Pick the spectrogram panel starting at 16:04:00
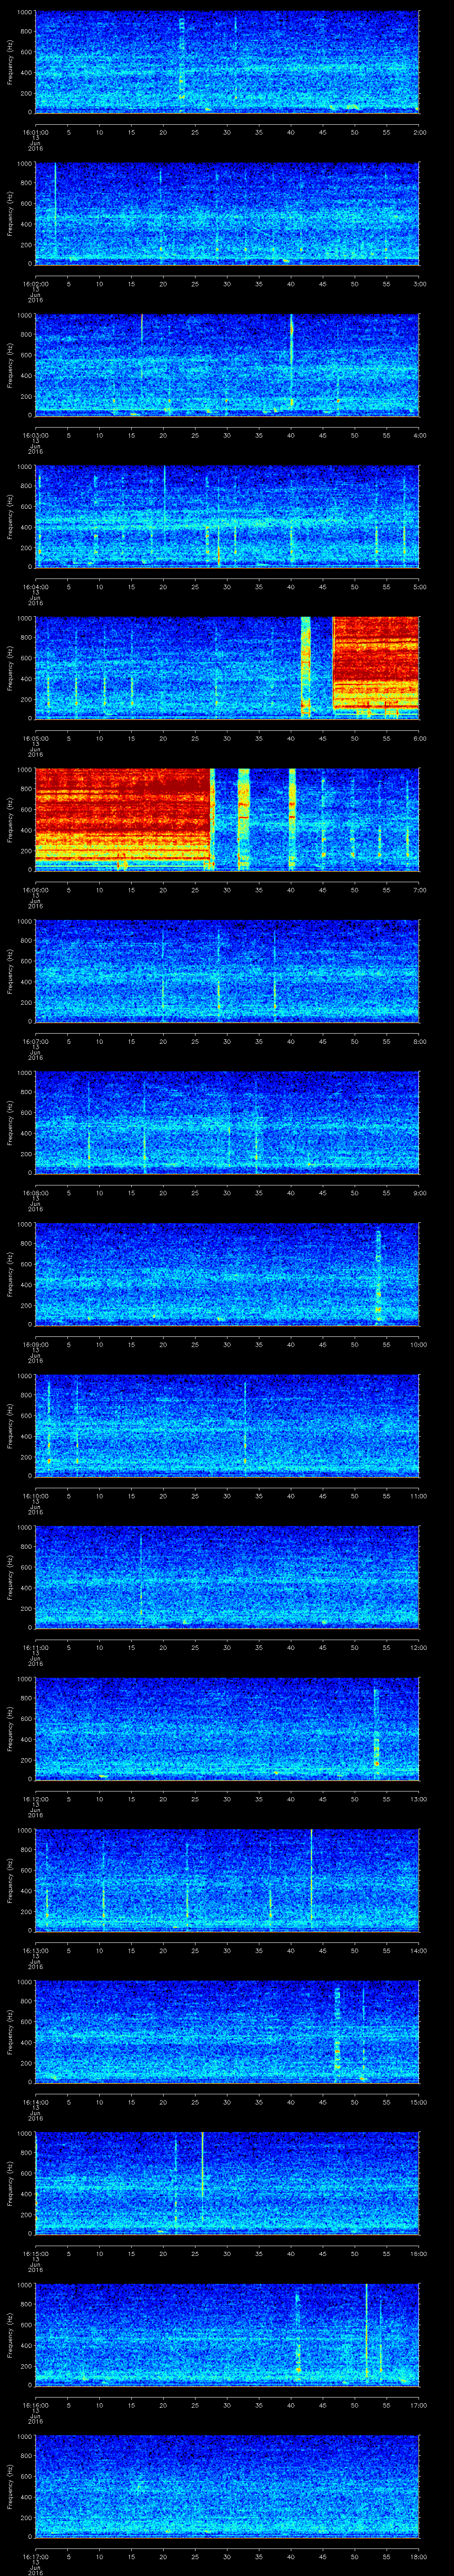This screenshot has height=2576, width=454. coord(227,516)
